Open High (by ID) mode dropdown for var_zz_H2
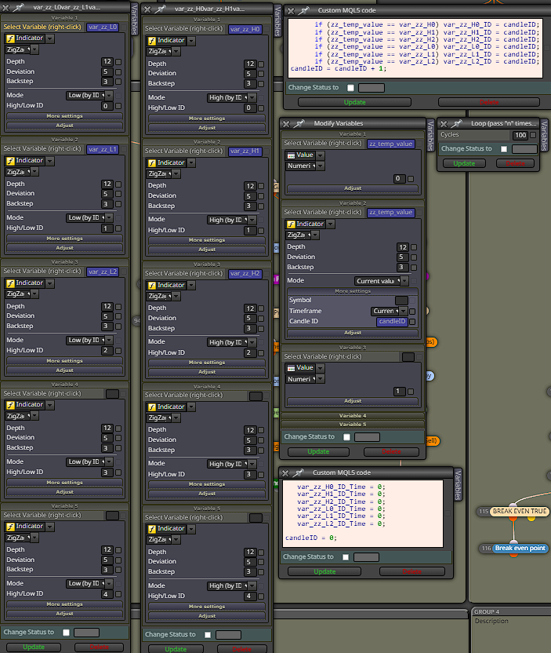 point(252,342)
